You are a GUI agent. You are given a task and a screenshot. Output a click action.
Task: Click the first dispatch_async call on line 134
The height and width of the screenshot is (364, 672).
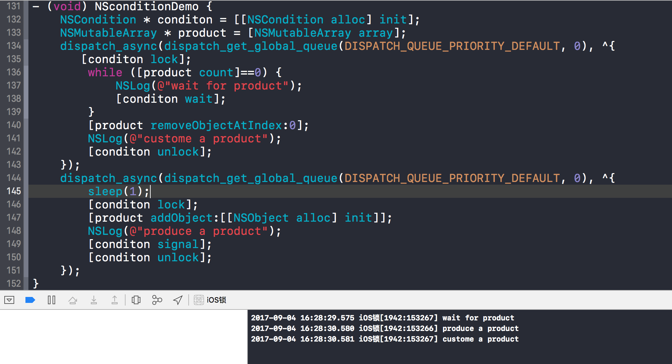pos(108,46)
